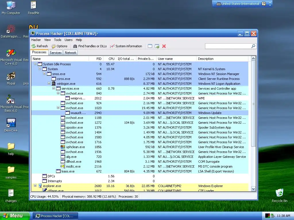294x220 pixels.
Task: Select ReadMe desktop file icon
Action: 33,8
